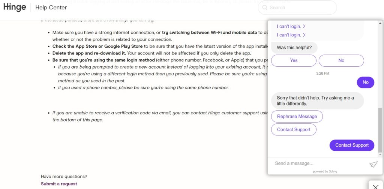Click the Rephrase Message option
This screenshot has height=189, width=384.
[297, 117]
